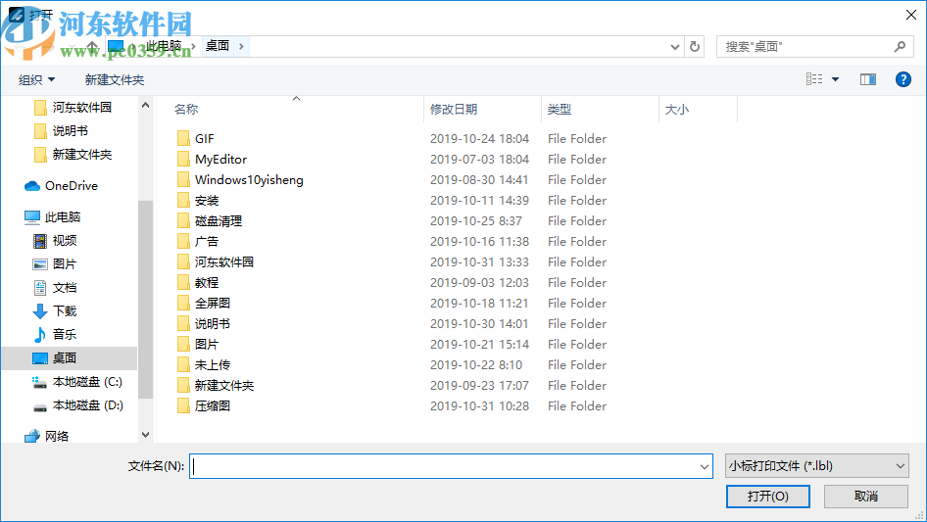The image size is (927, 522).
Task: Expand the address bar history dropdown
Action: click(x=674, y=47)
